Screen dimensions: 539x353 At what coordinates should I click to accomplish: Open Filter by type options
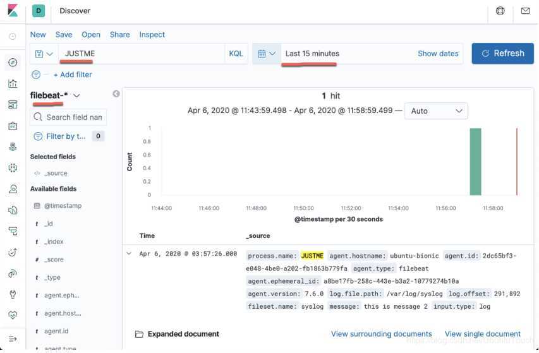tap(68, 136)
